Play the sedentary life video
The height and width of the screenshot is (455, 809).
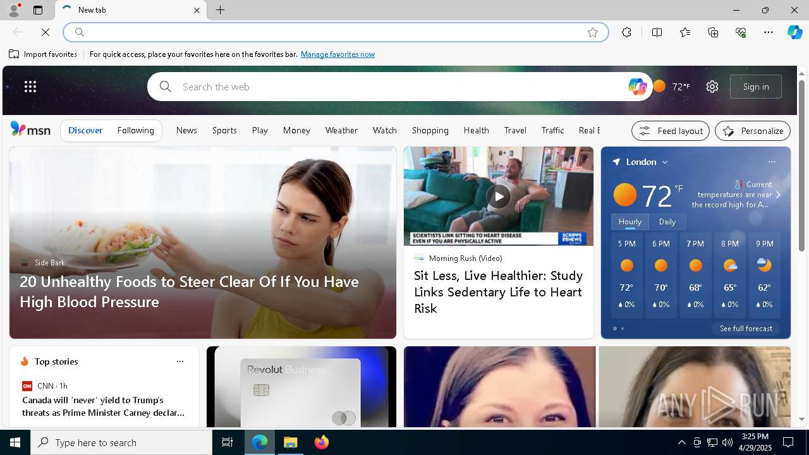click(499, 196)
